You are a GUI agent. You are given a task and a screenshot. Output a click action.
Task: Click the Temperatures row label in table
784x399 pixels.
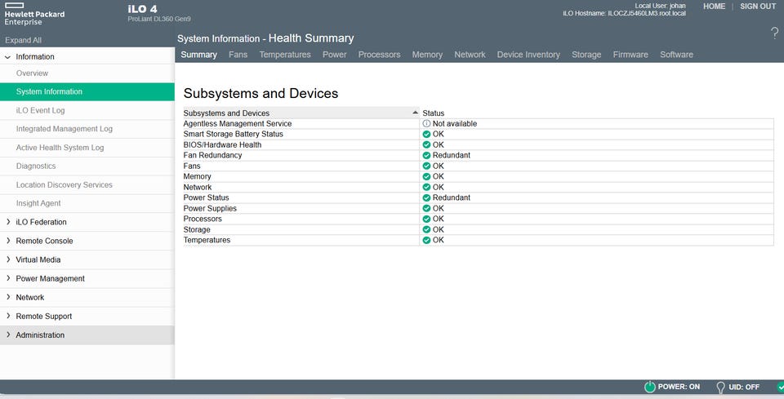pos(207,240)
